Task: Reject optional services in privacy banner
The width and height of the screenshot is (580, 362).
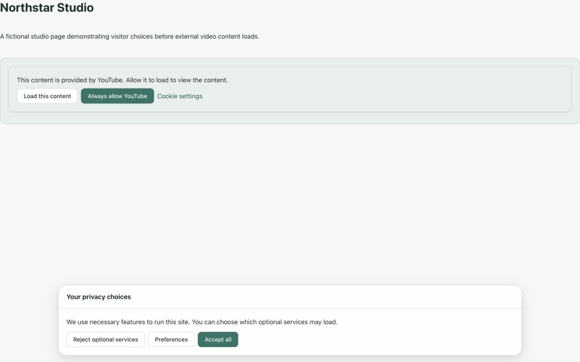Action: point(106,339)
